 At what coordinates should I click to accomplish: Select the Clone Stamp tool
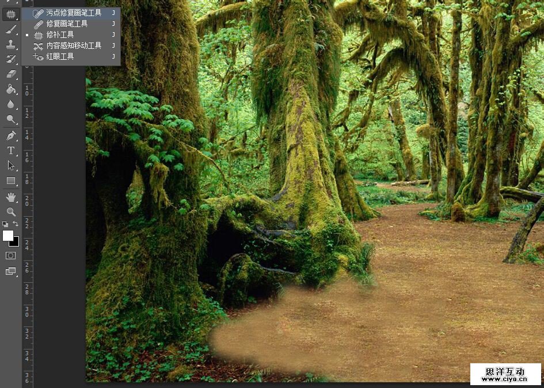[11, 44]
